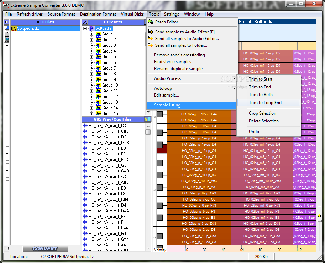
Task: Open Patch Editor from the Tools menu
Action: [x=168, y=22]
